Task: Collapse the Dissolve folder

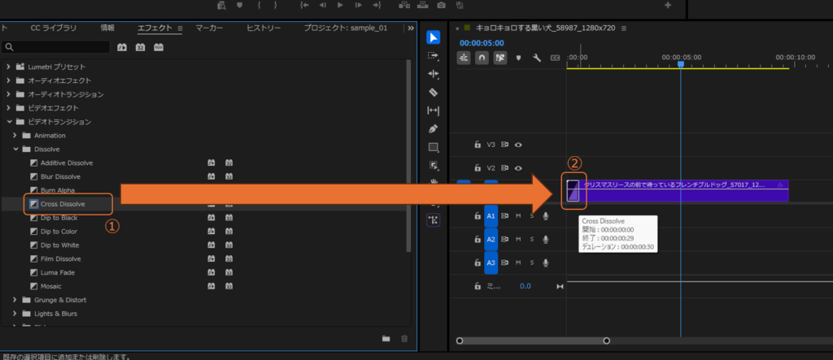Action: (x=15, y=150)
